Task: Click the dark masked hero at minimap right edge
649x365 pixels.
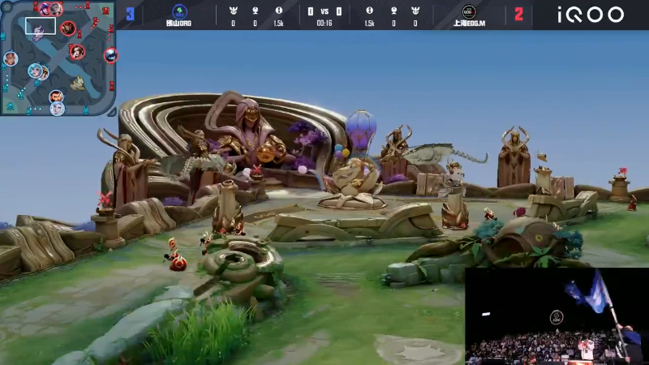Action: [x=110, y=55]
